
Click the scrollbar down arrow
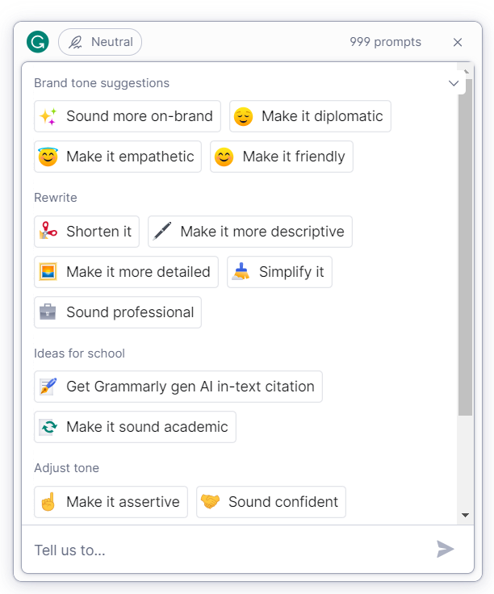(466, 515)
